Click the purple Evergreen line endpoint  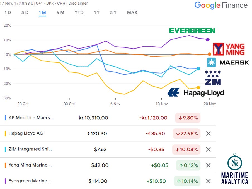click(x=207, y=39)
